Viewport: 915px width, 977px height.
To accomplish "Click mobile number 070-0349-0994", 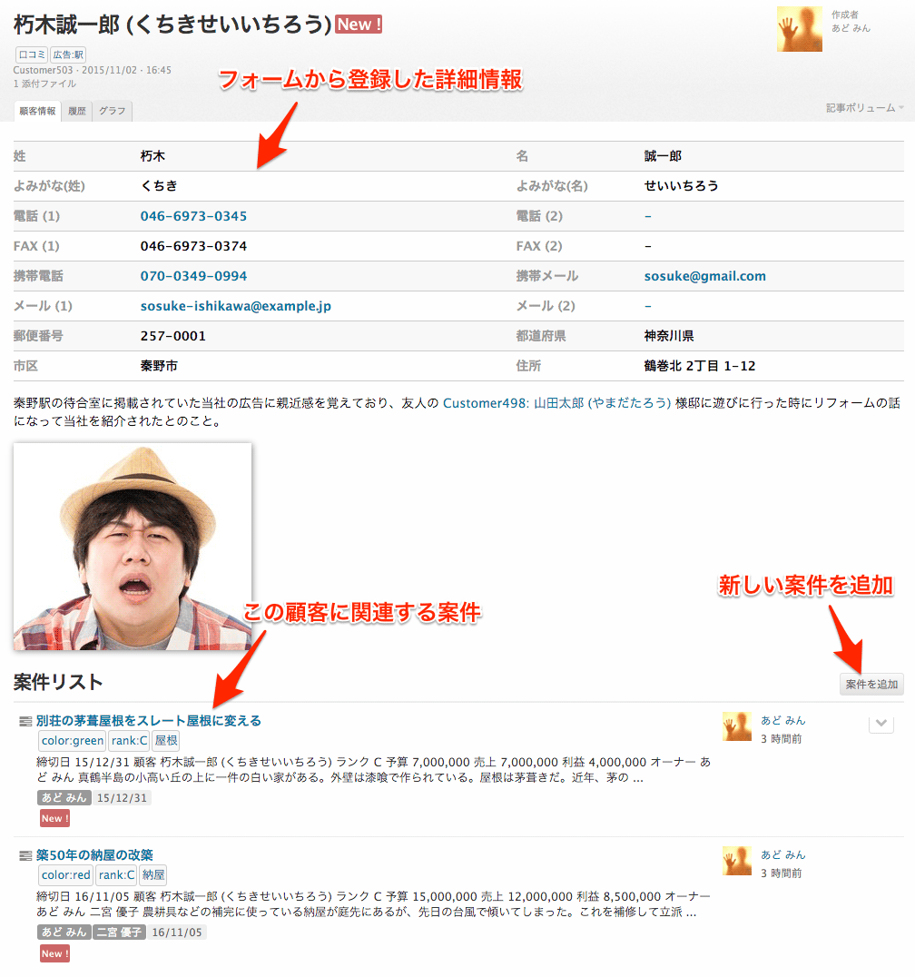I will [193, 276].
